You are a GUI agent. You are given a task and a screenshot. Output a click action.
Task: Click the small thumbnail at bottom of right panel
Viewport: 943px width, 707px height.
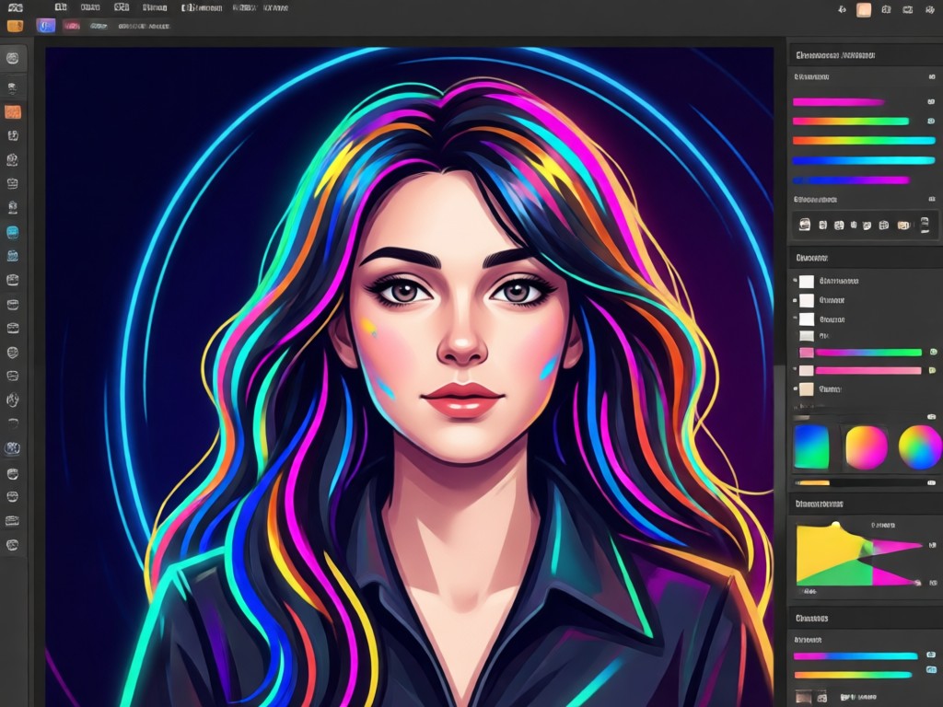click(802, 698)
